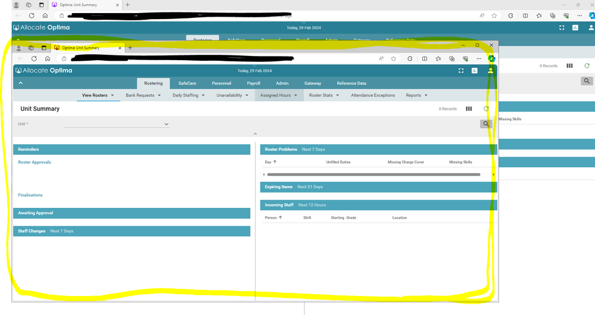Open Copilot icon in front browser window
The image size is (595, 315).
(491, 58)
